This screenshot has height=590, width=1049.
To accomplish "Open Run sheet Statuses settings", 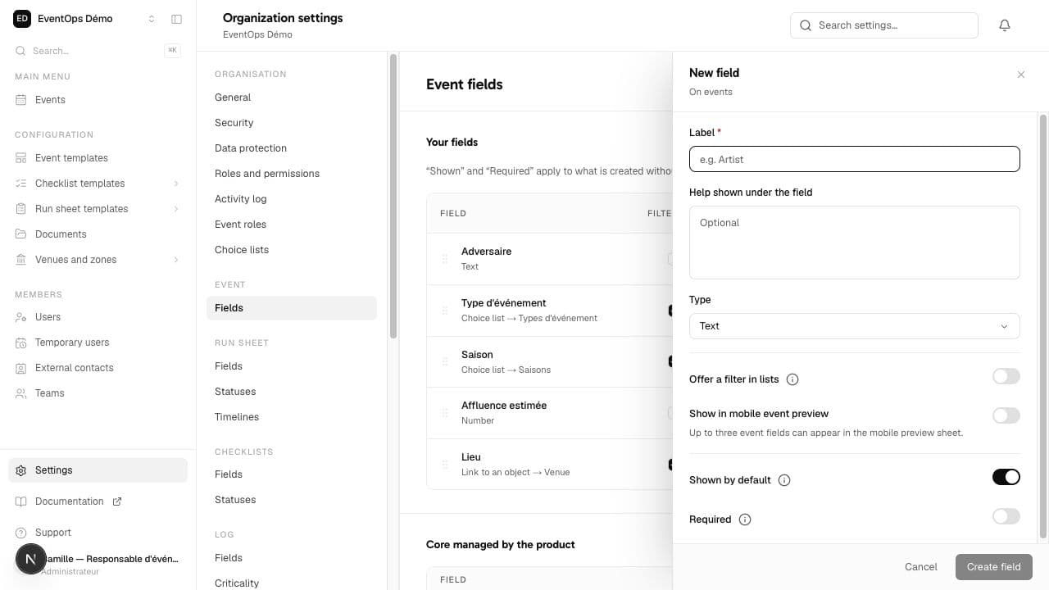I will pos(292,392).
